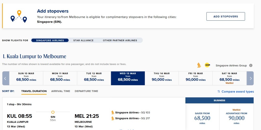Sort flights by Travel Duration
Screen dimensions: 261x130
[34, 91]
